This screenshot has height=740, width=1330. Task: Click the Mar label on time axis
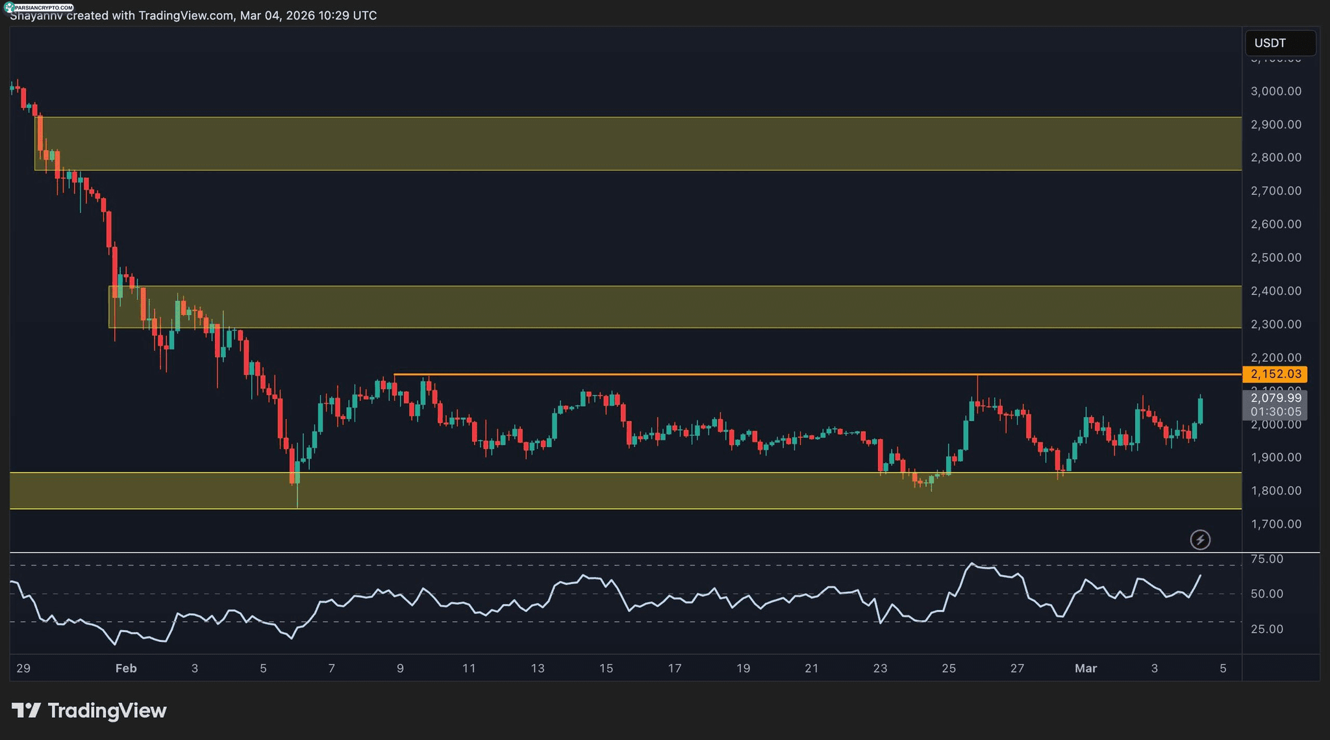pyautogui.click(x=1085, y=668)
